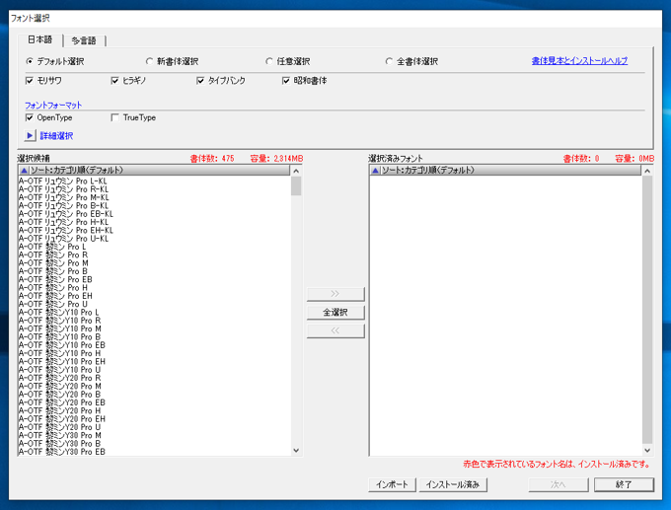Open the 書体見本とインストールヘルプ link

(x=579, y=61)
